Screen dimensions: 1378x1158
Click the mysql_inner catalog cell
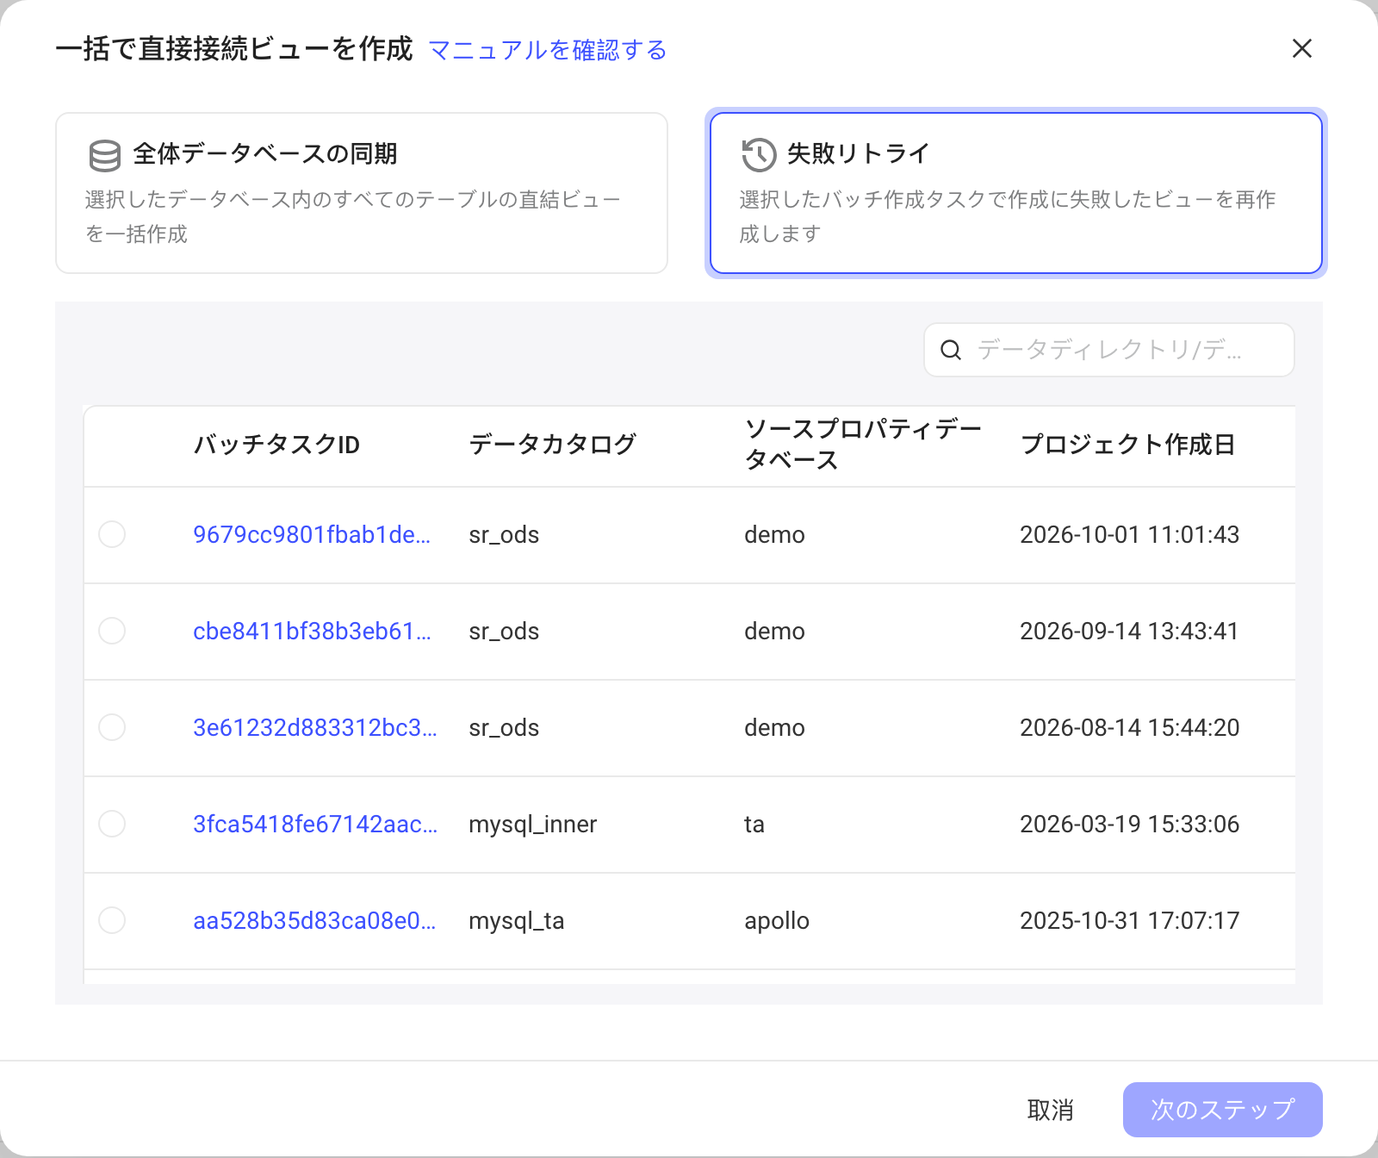[533, 825]
